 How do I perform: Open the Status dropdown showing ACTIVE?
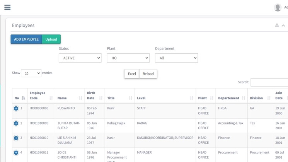80,58
